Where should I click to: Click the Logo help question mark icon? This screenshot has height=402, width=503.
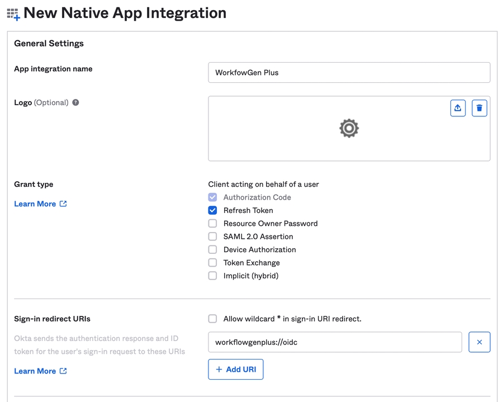point(75,103)
